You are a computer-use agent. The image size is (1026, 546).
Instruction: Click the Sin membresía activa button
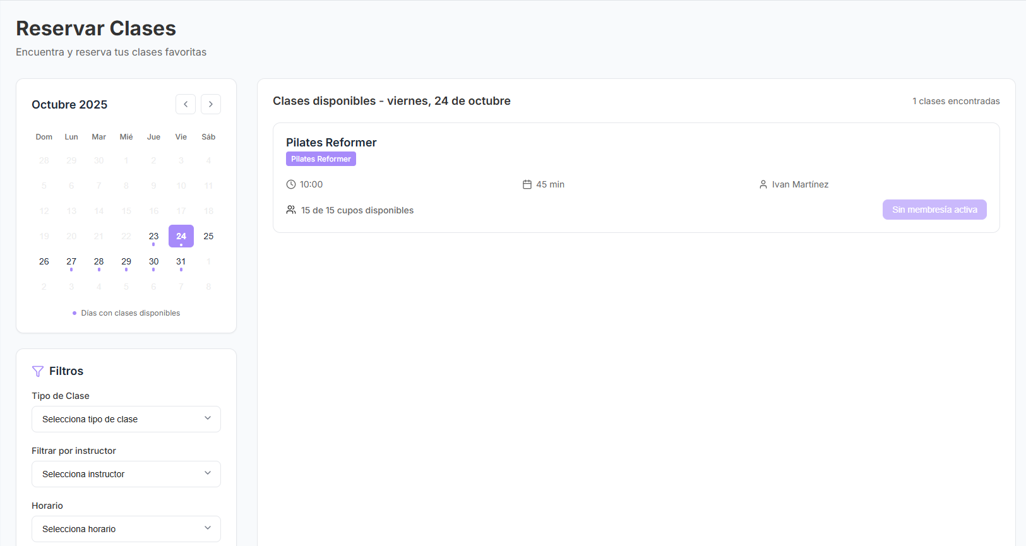pos(934,210)
